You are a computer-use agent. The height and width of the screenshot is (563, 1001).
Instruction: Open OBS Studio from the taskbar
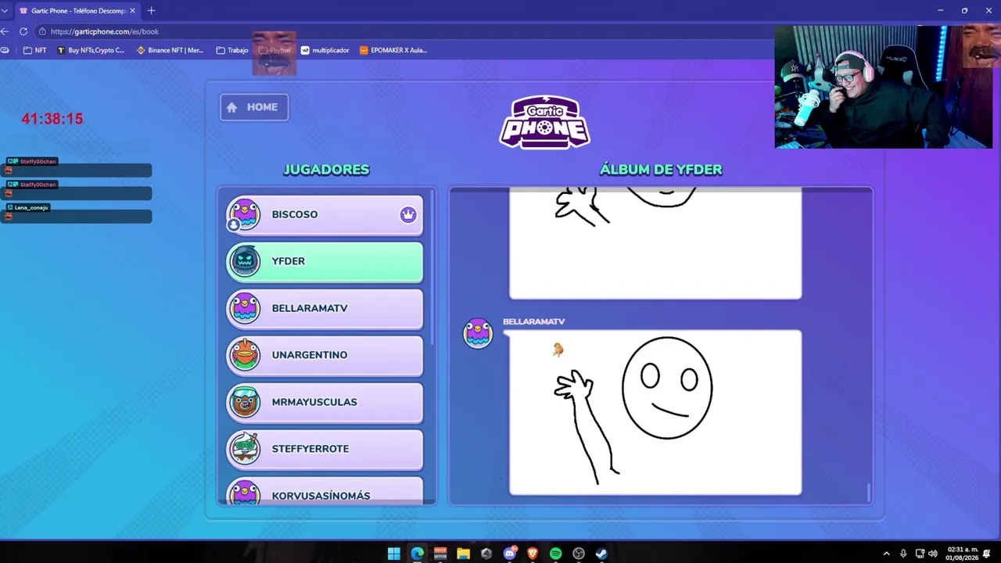[x=579, y=554]
